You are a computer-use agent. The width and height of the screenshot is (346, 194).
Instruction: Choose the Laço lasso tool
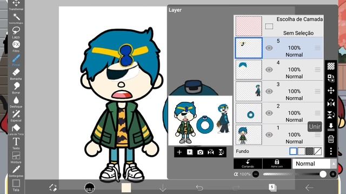coord(16,32)
